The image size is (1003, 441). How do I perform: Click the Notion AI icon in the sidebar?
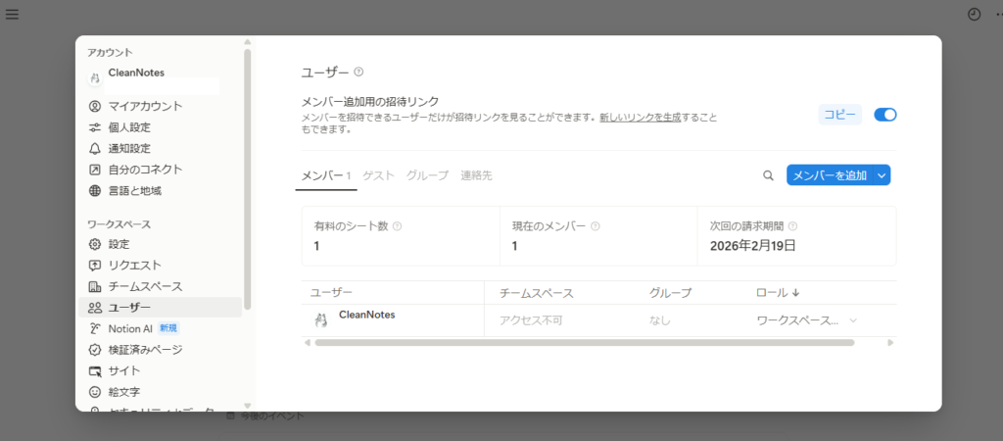pyautogui.click(x=95, y=328)
